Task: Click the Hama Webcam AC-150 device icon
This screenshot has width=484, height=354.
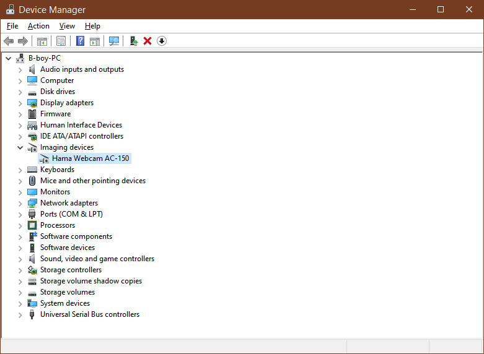Action: [x=44, y=159]
